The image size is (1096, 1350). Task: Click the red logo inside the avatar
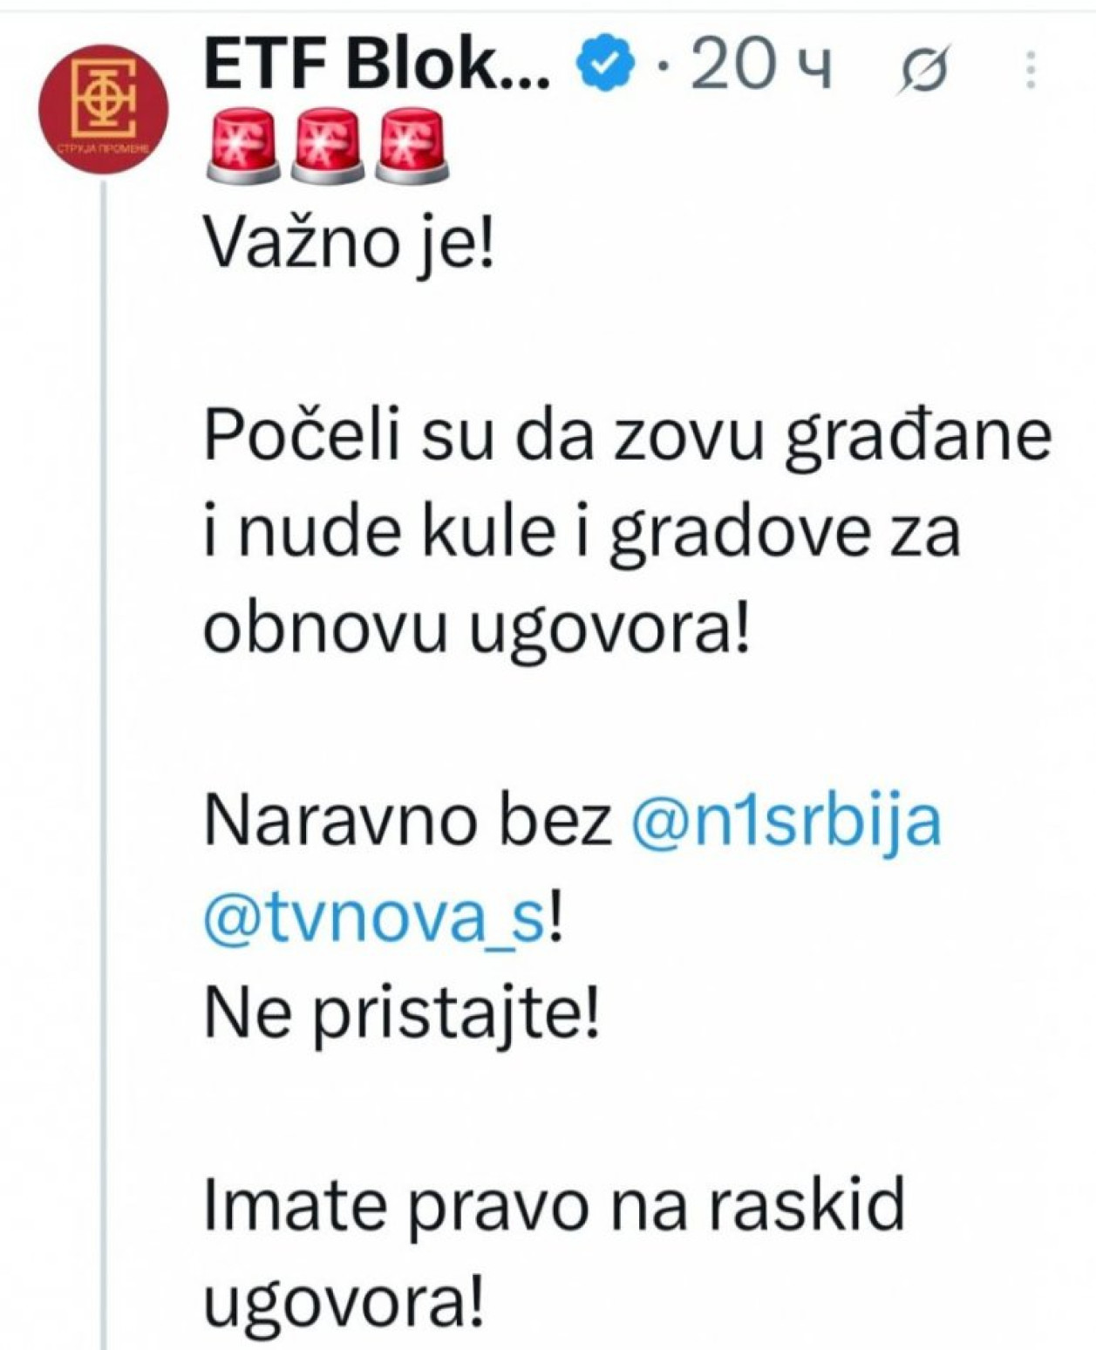click(105, 100)
